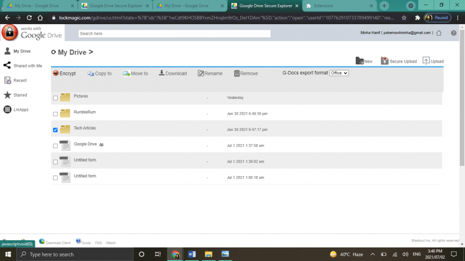The image size is (465, 261).
Task: Check the Untitled form 1:00:18 am checkbox
Action: [x=55, y=178]
